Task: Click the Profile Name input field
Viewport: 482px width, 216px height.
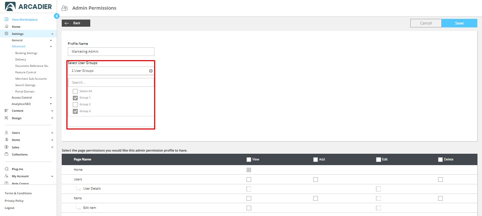Action: pos(111,52)
